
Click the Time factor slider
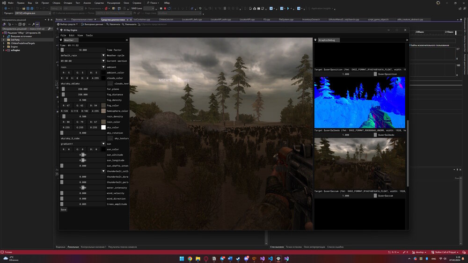(x=83, y=50)
